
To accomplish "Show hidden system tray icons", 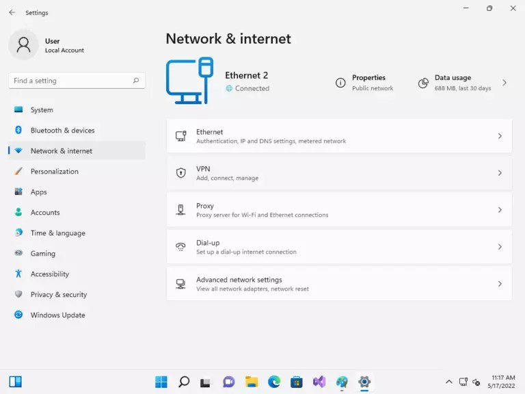I will tap(449, 382).
